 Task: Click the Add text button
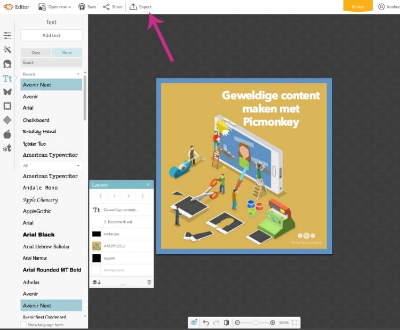point(51,35)
